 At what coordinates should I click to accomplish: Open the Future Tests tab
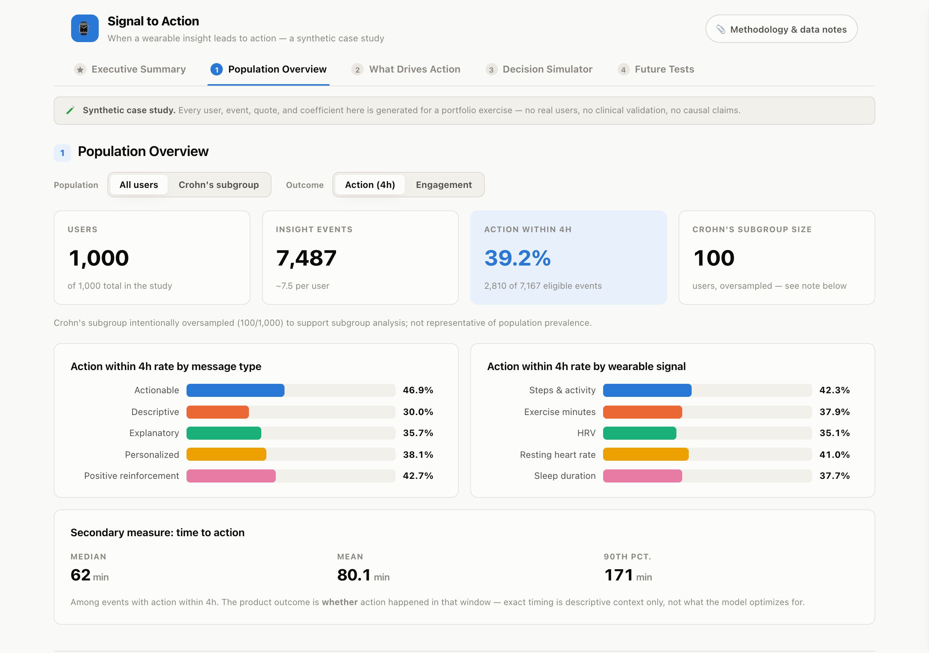point(656,70)
